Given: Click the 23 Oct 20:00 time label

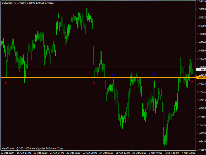Looking at the screenshot, I should 90,153.
